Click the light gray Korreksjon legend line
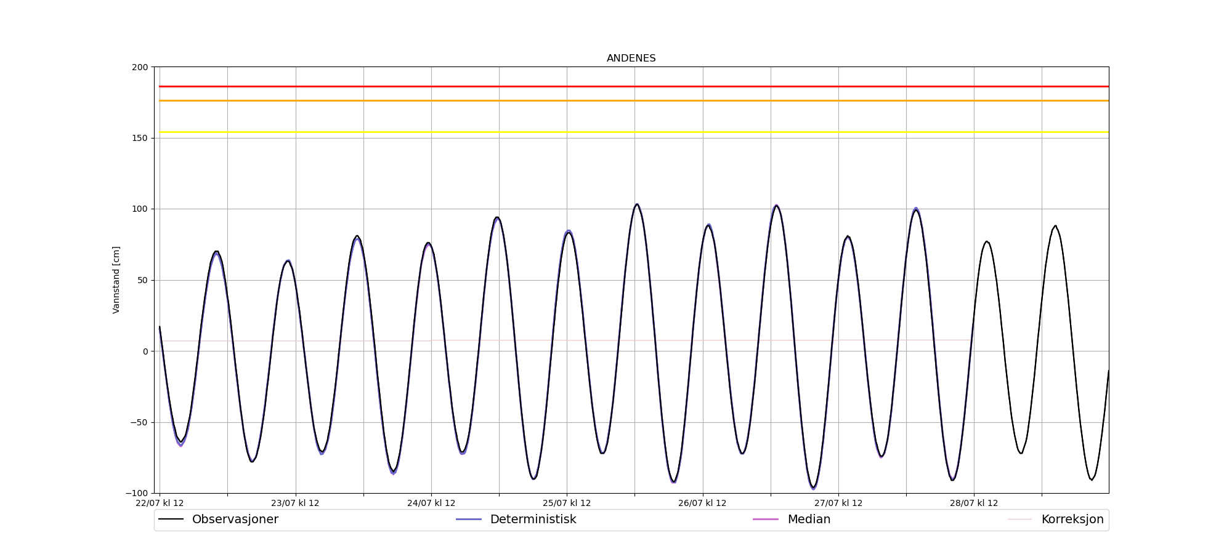Image resolution: width=1232 pixels, height=554 pixels. (x=1019, y=520)
